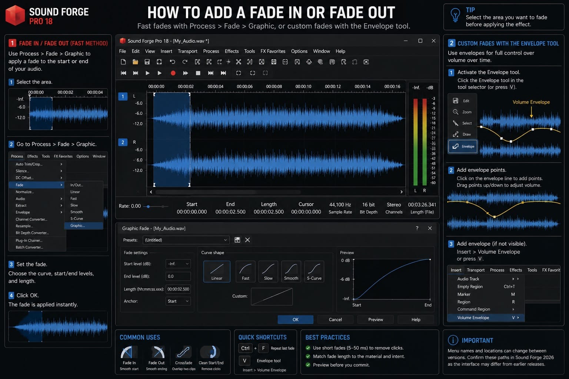This screenshot has height=379, width=569.
Task: Click the Length 00:00:02.500 input field
Action: [x=178, y=289]
